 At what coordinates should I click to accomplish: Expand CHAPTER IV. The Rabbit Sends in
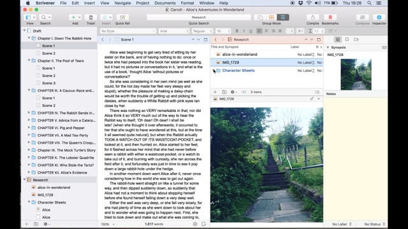(x=29, y=113)
